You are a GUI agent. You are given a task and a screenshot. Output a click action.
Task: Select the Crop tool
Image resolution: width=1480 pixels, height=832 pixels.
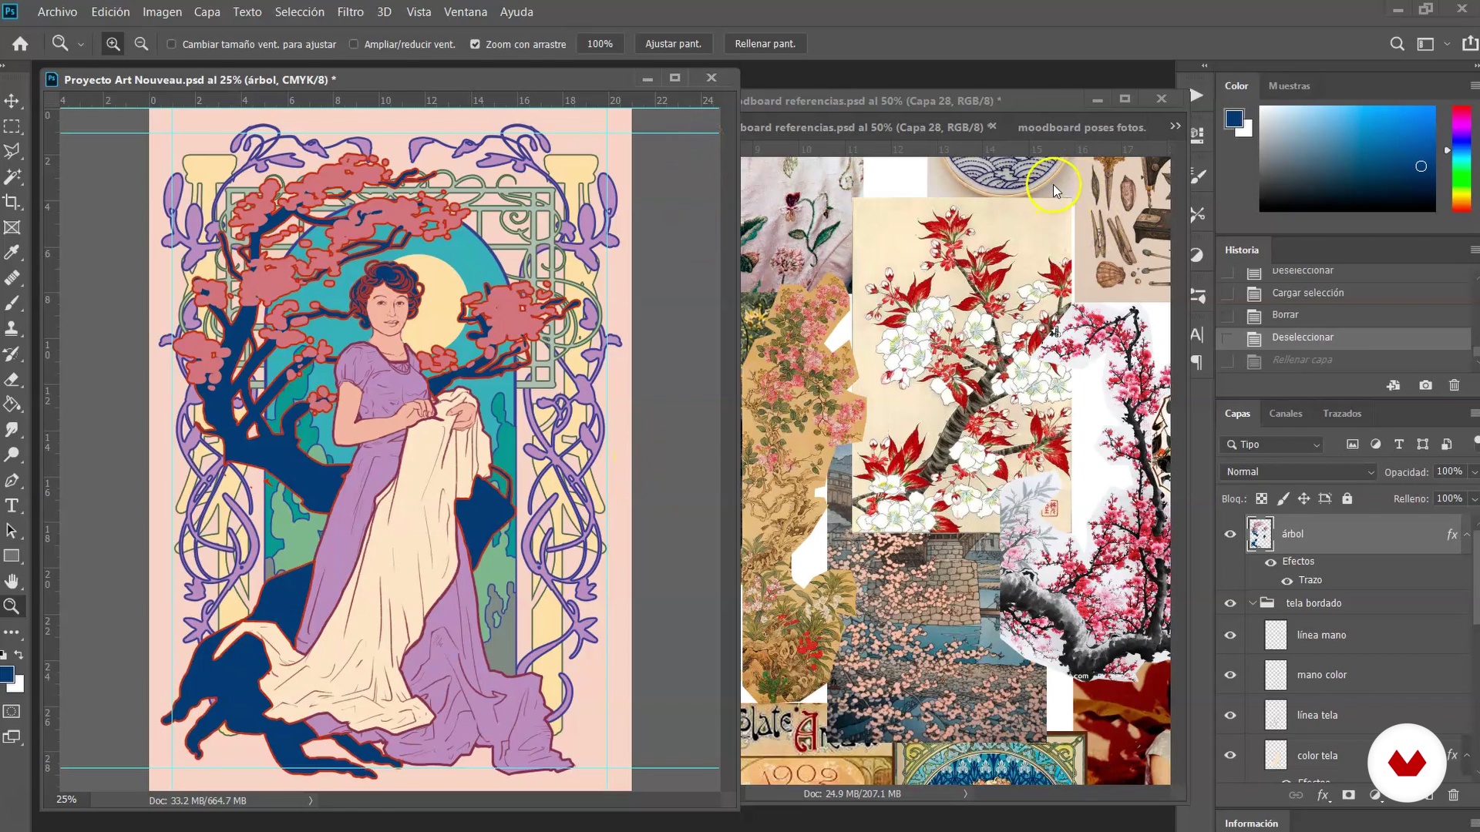tap(12, 203)
